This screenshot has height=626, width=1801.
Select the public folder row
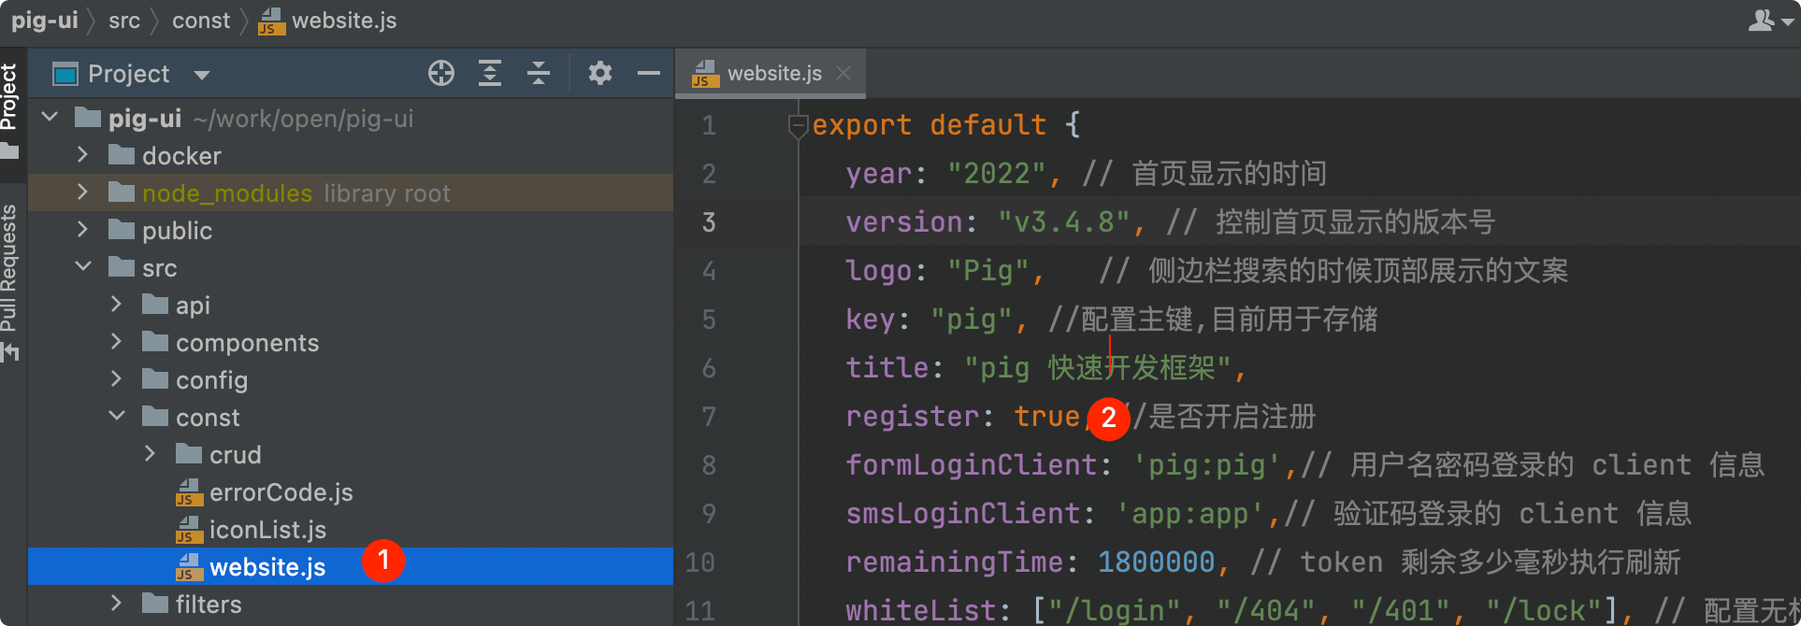[x=351, y=230]
